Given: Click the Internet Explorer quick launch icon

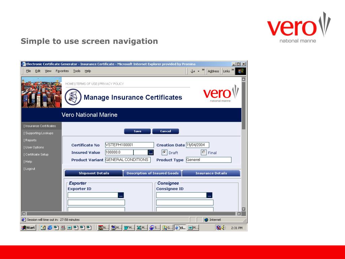Looking at the screenshot, I should (x=50, y=228).
